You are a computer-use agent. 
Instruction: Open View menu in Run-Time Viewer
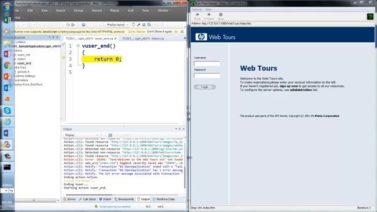[208, 9]
